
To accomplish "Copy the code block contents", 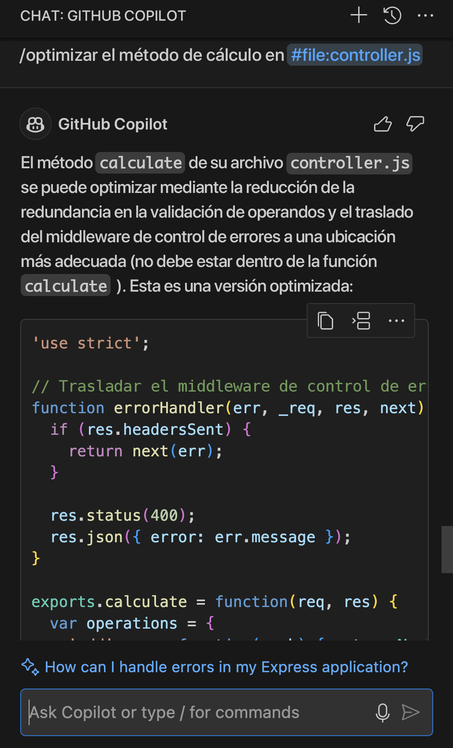I will [326, 321].
